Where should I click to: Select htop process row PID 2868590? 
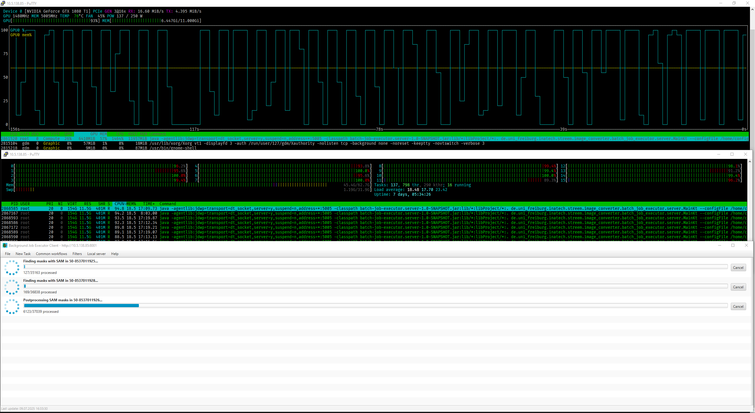374,237
